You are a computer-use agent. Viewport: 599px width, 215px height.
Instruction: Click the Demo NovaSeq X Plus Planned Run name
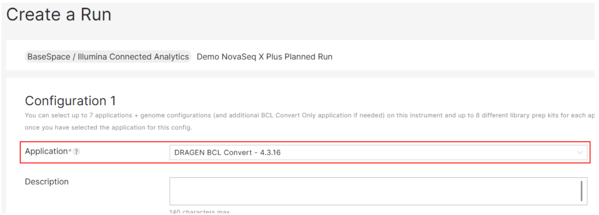click(264, 57)
